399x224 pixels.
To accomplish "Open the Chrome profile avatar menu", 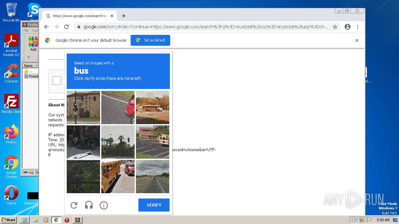I will point(348,27).
